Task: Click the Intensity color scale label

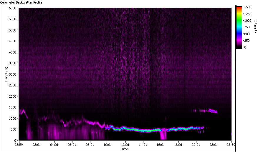Action: [255, 27]
